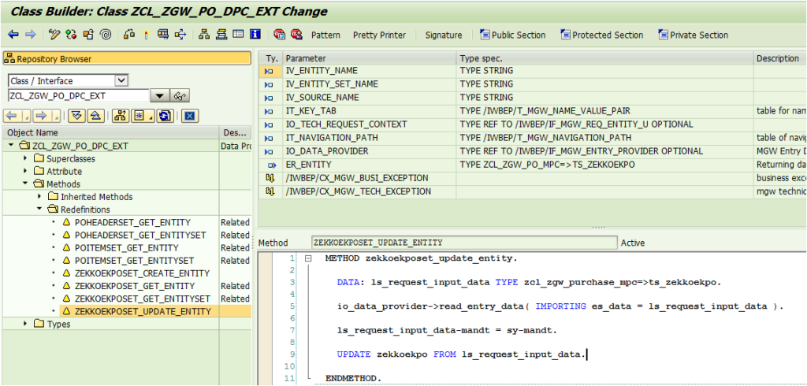Screen dimensions: 807x386
Task: Select ZEKKOEKPOSET_GET_ENTITY method
Action: (135, 286)
